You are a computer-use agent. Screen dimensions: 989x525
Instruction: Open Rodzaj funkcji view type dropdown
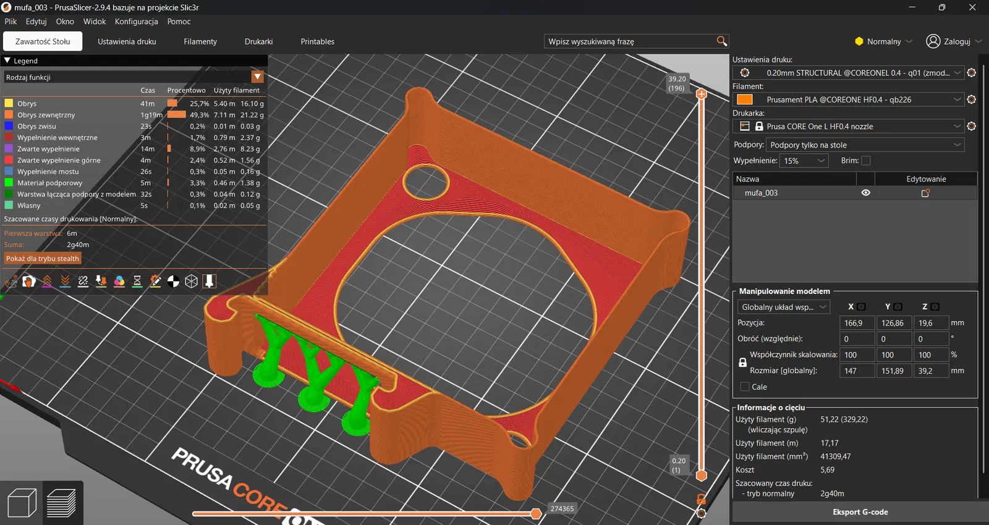134,77
